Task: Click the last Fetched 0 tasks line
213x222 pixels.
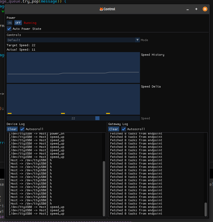Action: (136, 214)
